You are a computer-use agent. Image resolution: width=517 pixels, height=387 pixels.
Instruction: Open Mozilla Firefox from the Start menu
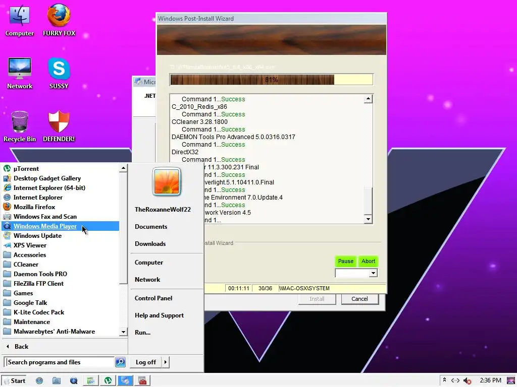pyautogui.click(x=61, y=207)
